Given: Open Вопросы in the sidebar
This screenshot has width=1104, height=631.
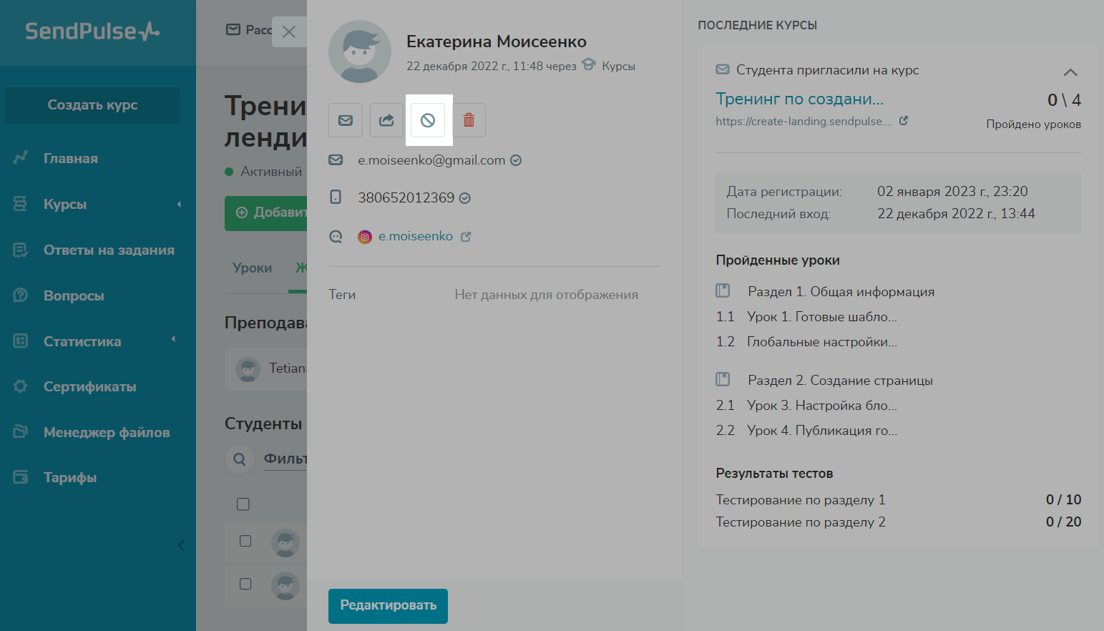Looking at the screenshot, I should [74, 295].
